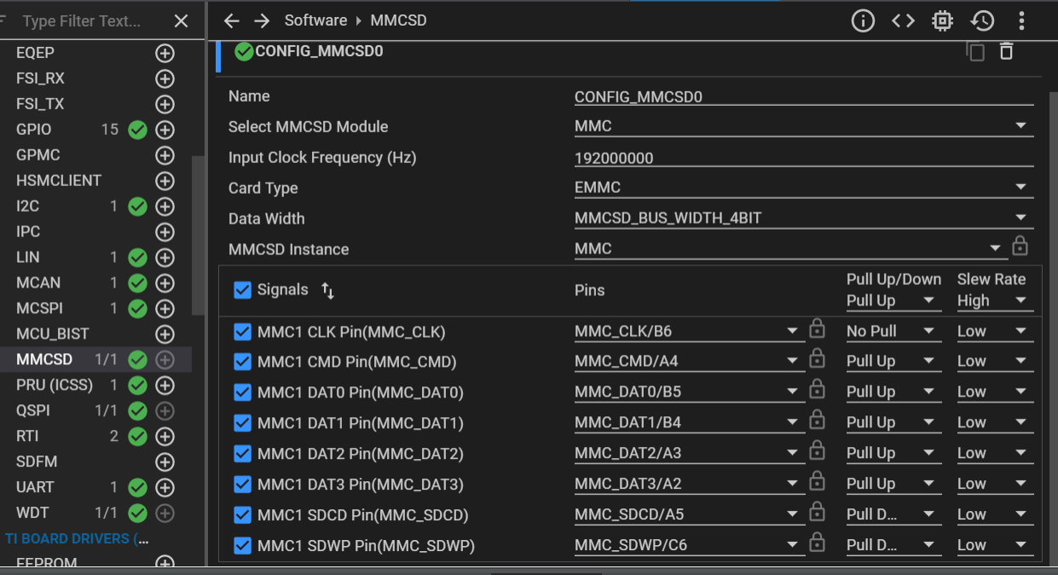Uncheck MMC1 CLK Pin signal checkbox
The height and width of the screenshot is (575, 1058).
243,332
